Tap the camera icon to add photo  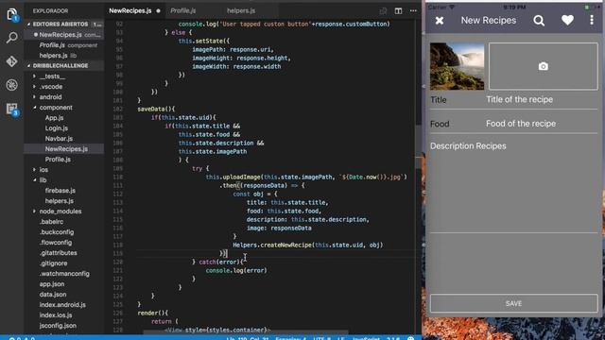(543, 66)
